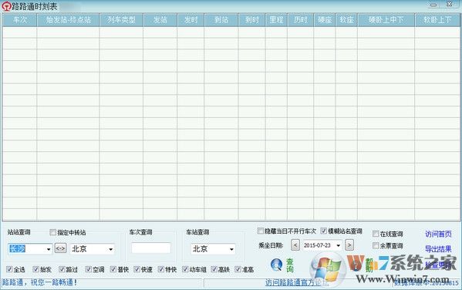This screenshot has height=290, width=462.
Task: Go to next travel date
Action: 349,245
